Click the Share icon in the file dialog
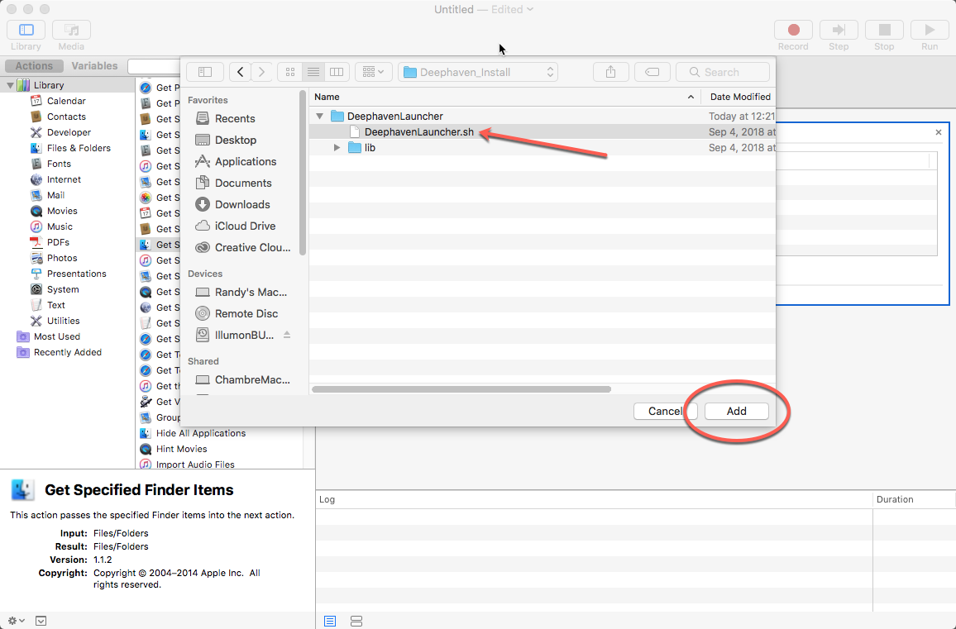The height and width of the screenshot is (629, 956). pos(610,72)
